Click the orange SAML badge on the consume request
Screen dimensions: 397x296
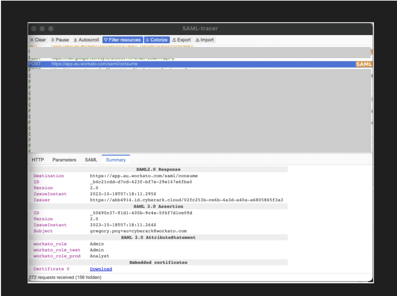point(364,64)
